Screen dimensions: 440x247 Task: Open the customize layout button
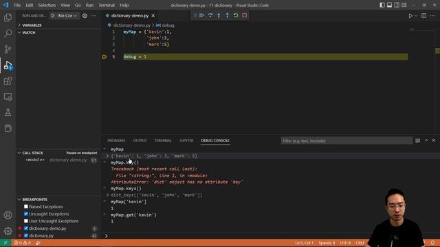(x=404, y=5)
